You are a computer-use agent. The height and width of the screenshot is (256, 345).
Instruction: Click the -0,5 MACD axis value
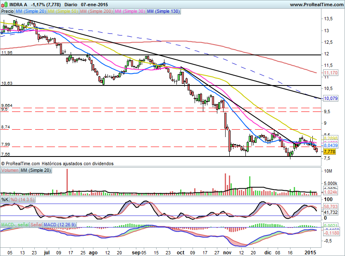tap(328, 241)
